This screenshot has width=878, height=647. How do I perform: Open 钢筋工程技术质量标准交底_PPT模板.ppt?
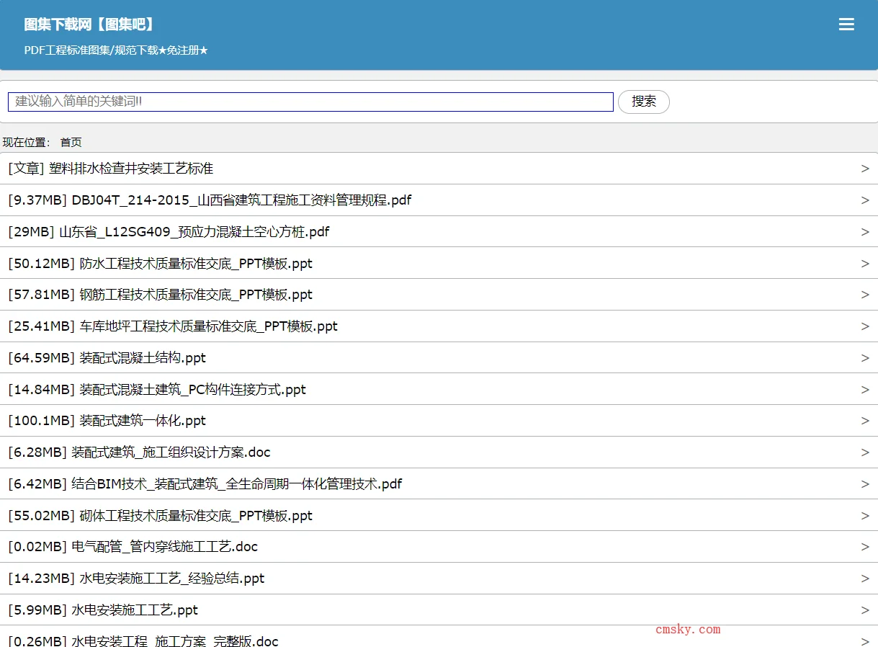(439, 295)
